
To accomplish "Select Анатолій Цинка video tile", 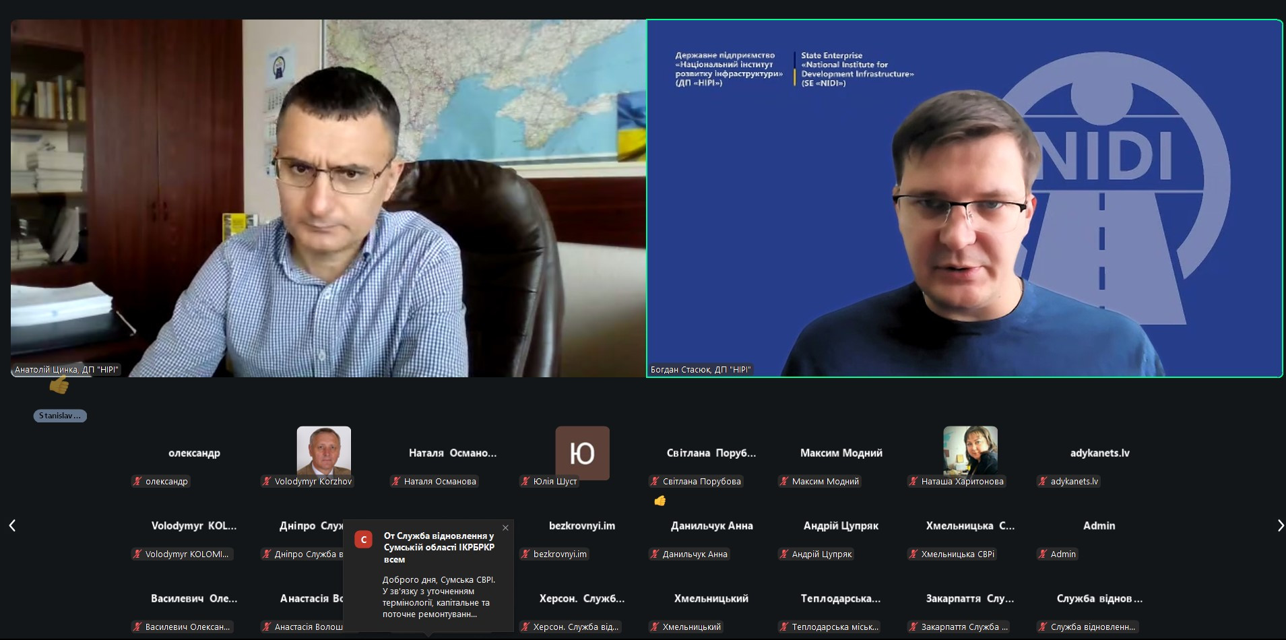I will (x=328, y=198).
